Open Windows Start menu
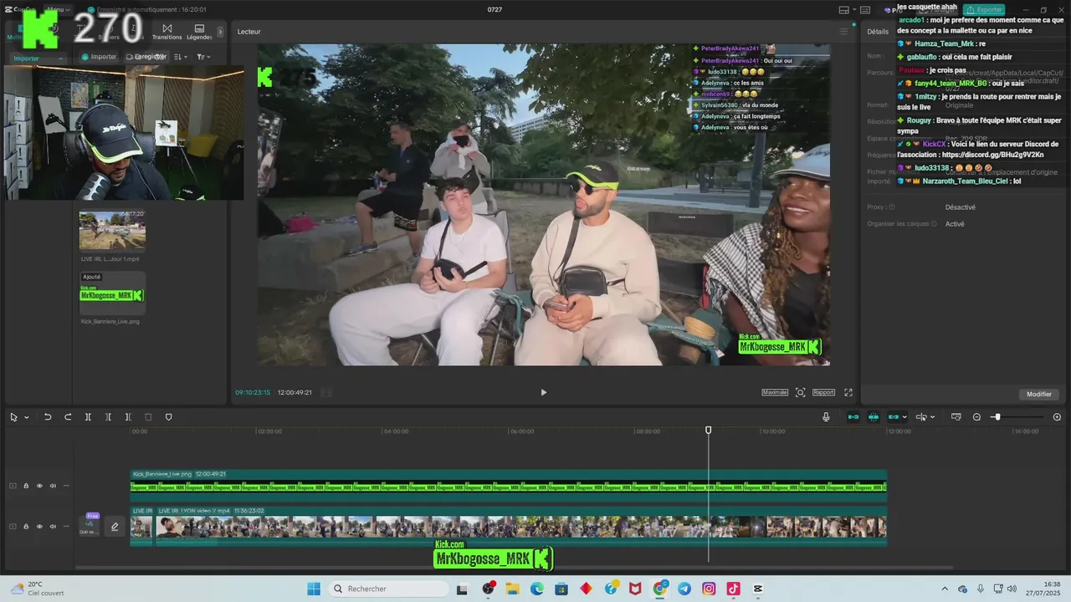Screen dimensions: 1071x602 pyautogui.click(x=314, y=589)
